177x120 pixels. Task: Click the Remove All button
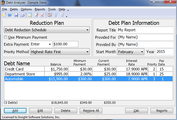click(91, 111)
